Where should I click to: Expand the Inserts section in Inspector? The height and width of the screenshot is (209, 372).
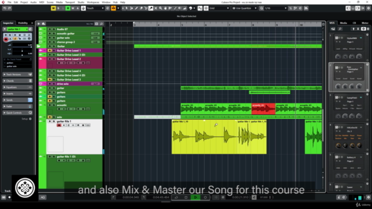(17, 93)
